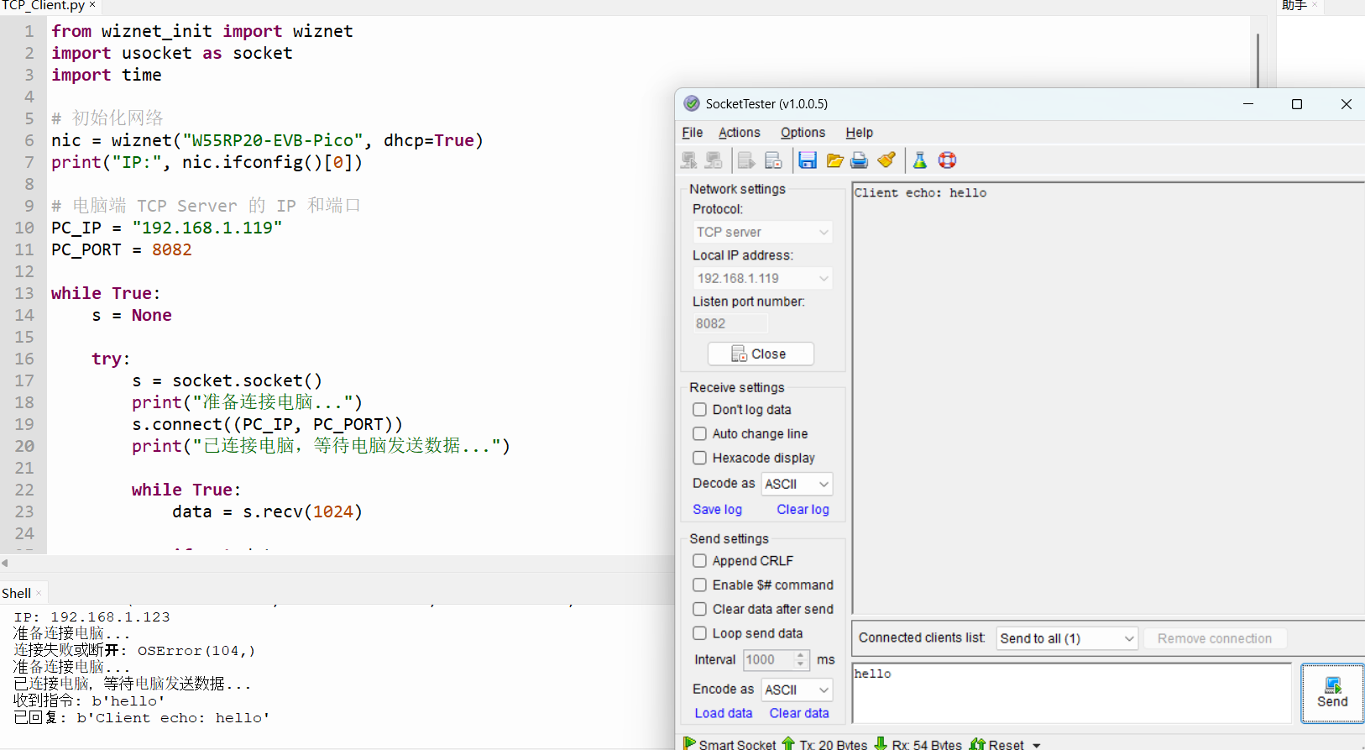Enable Hexacode display checkbox
Image resolution: width=1365 pixels, height=750 pixels.
tap(699, 459)
